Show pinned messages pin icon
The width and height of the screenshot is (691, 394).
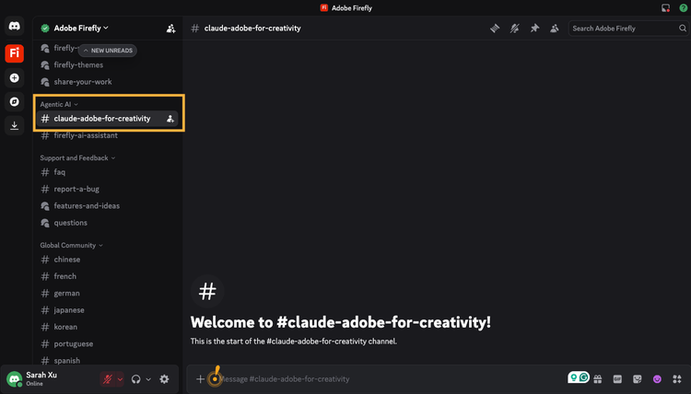pyautogui.click(x=534, y=29)
